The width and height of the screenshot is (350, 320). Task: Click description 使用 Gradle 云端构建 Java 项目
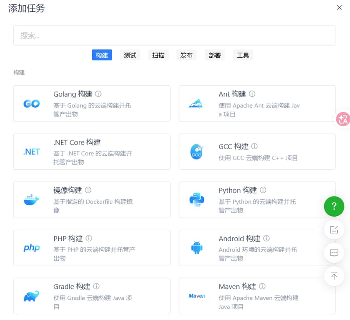93,302
